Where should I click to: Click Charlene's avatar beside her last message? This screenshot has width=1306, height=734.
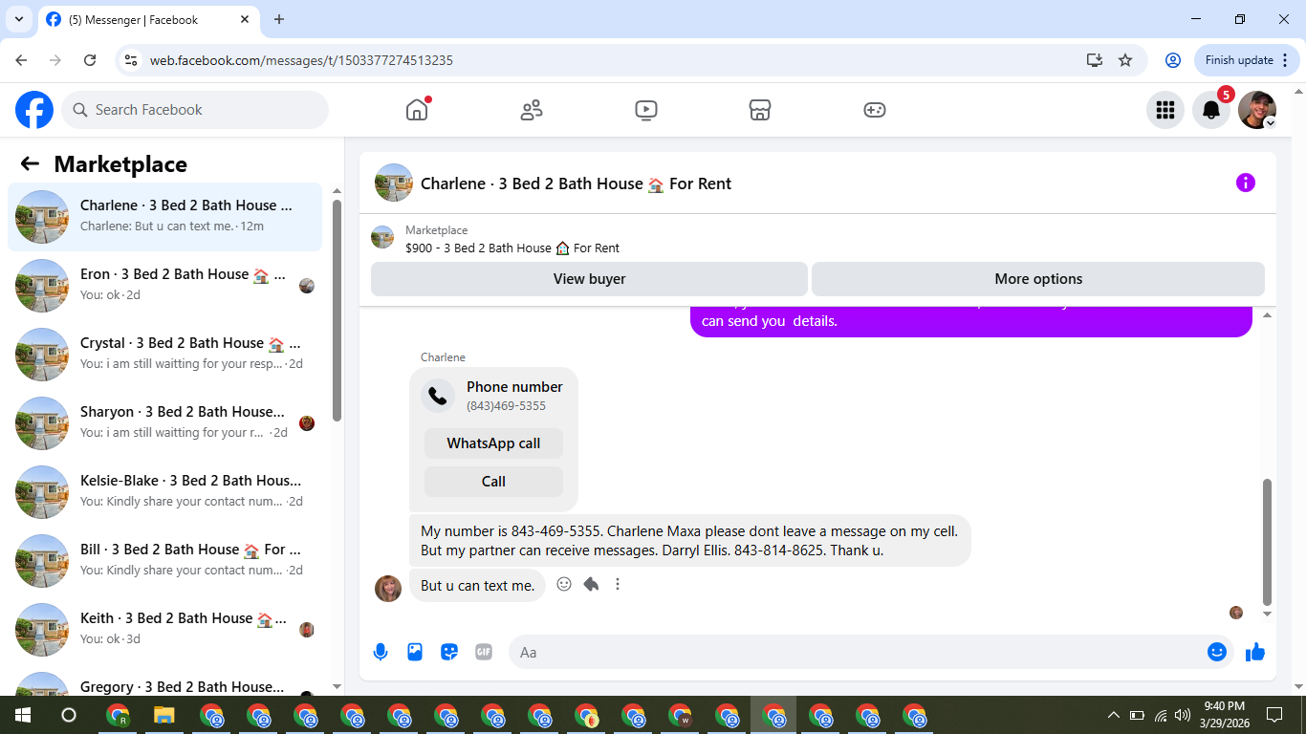click(x=388, y=588)
